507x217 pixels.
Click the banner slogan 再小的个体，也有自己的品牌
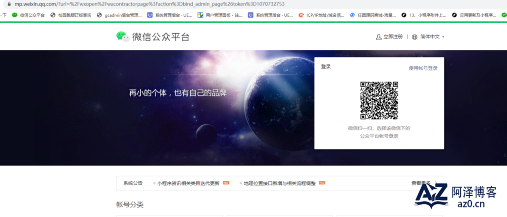[178, 93]
